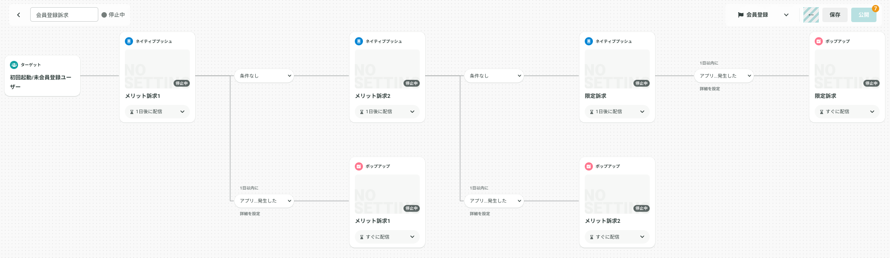Viewport: 890px width, 258px height.
Task: Open 1日後に配信 dropdown on メリット訴求1
Action: (x=157, y=112)
